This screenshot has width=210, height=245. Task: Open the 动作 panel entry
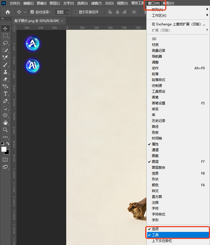click(x=178, y=68)
